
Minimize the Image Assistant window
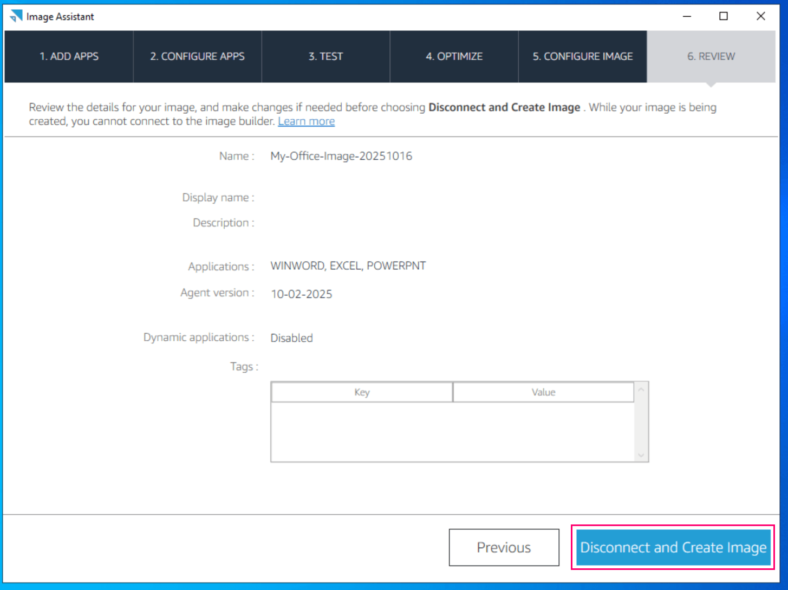(687, 16)
